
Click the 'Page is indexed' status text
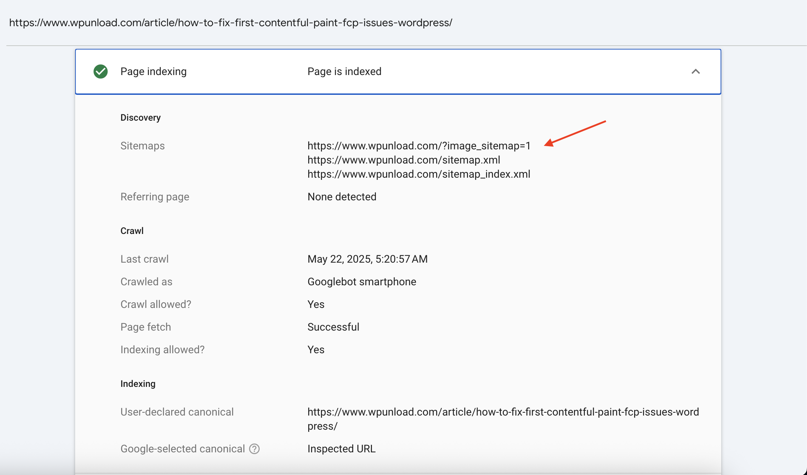[344, 71]
